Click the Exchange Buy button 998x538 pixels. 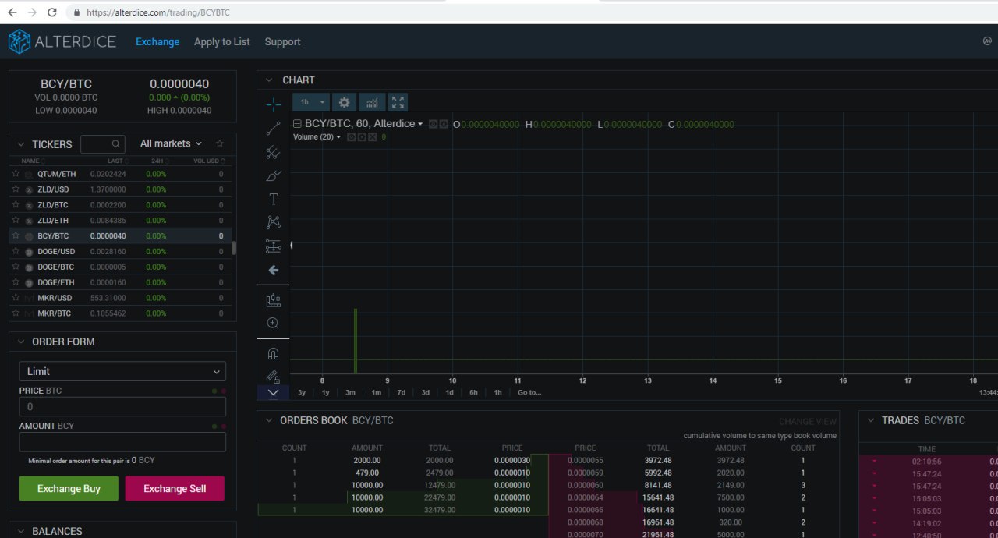69,489
